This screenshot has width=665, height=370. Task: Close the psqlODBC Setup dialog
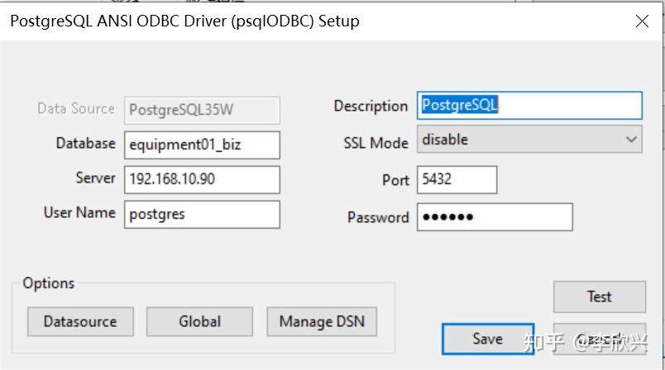point(642,21)
